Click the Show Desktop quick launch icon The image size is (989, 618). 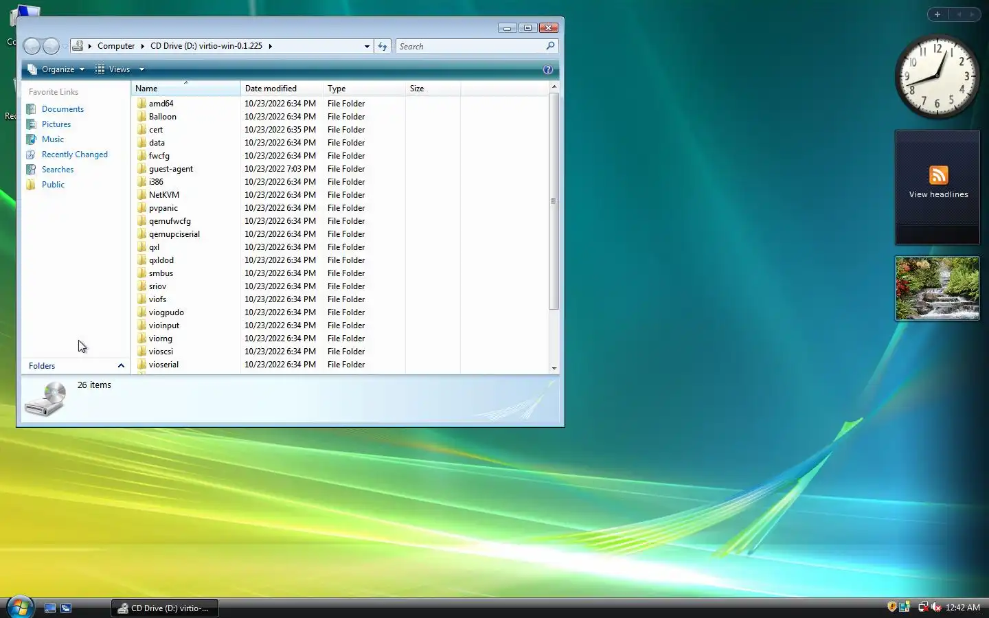(x=49, y=608)
